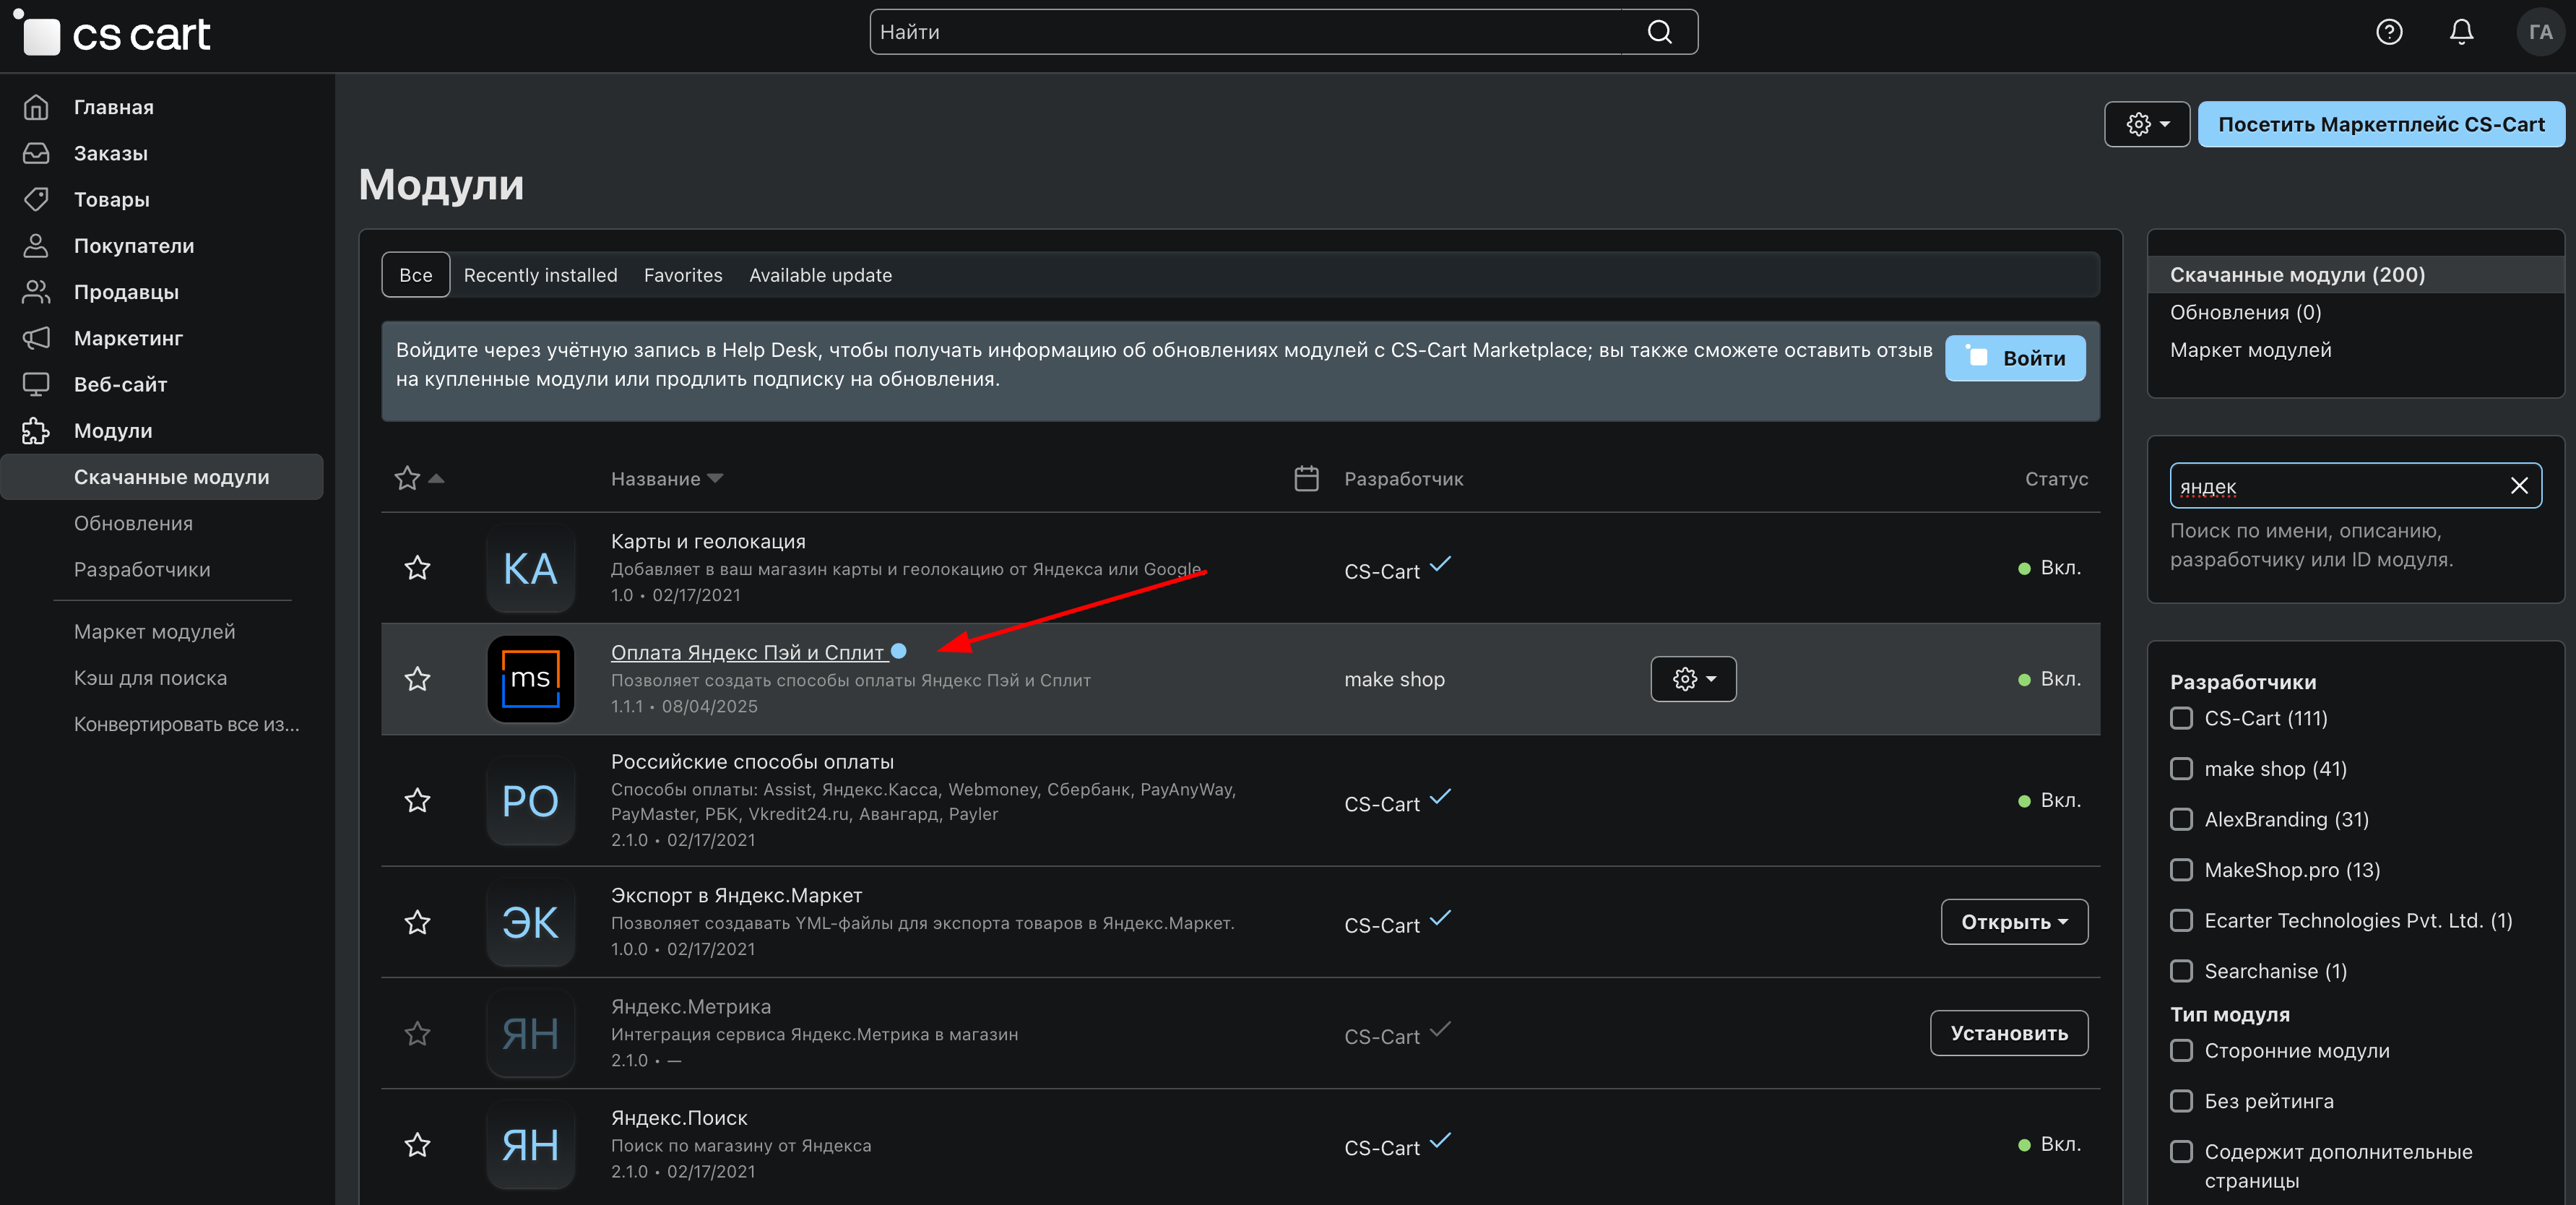Enable the make shop developer filter

click(x=2181, y=769)
